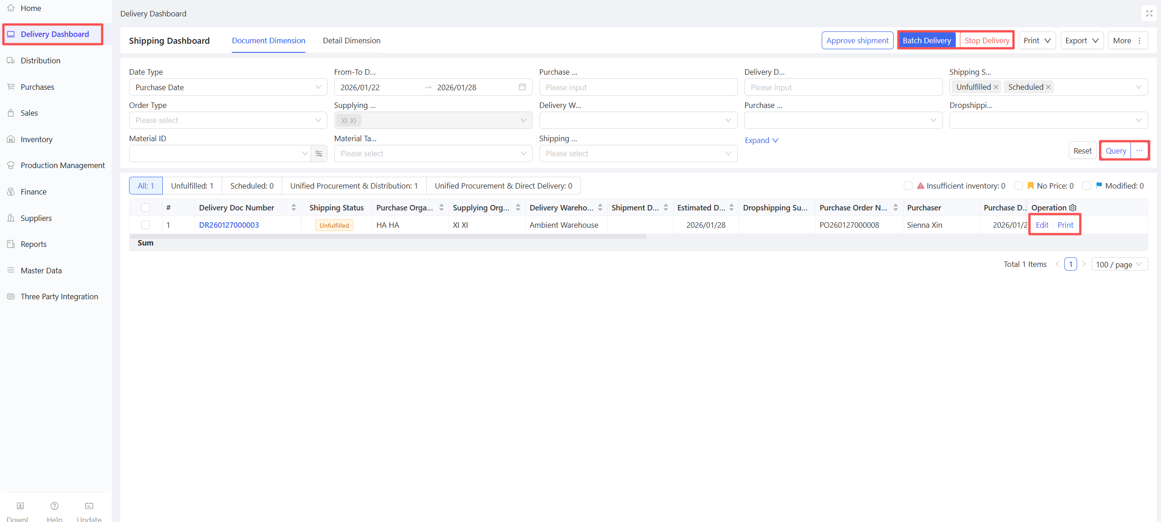Open Operation column settings gear
The width and height of the screenshot is (1161, 522).
[x=1073, y=208]
